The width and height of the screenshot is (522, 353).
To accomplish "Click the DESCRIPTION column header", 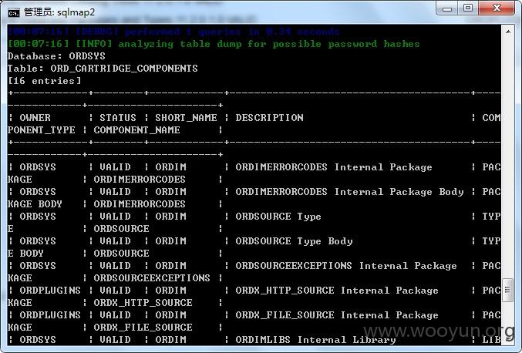I will (269, 118).
